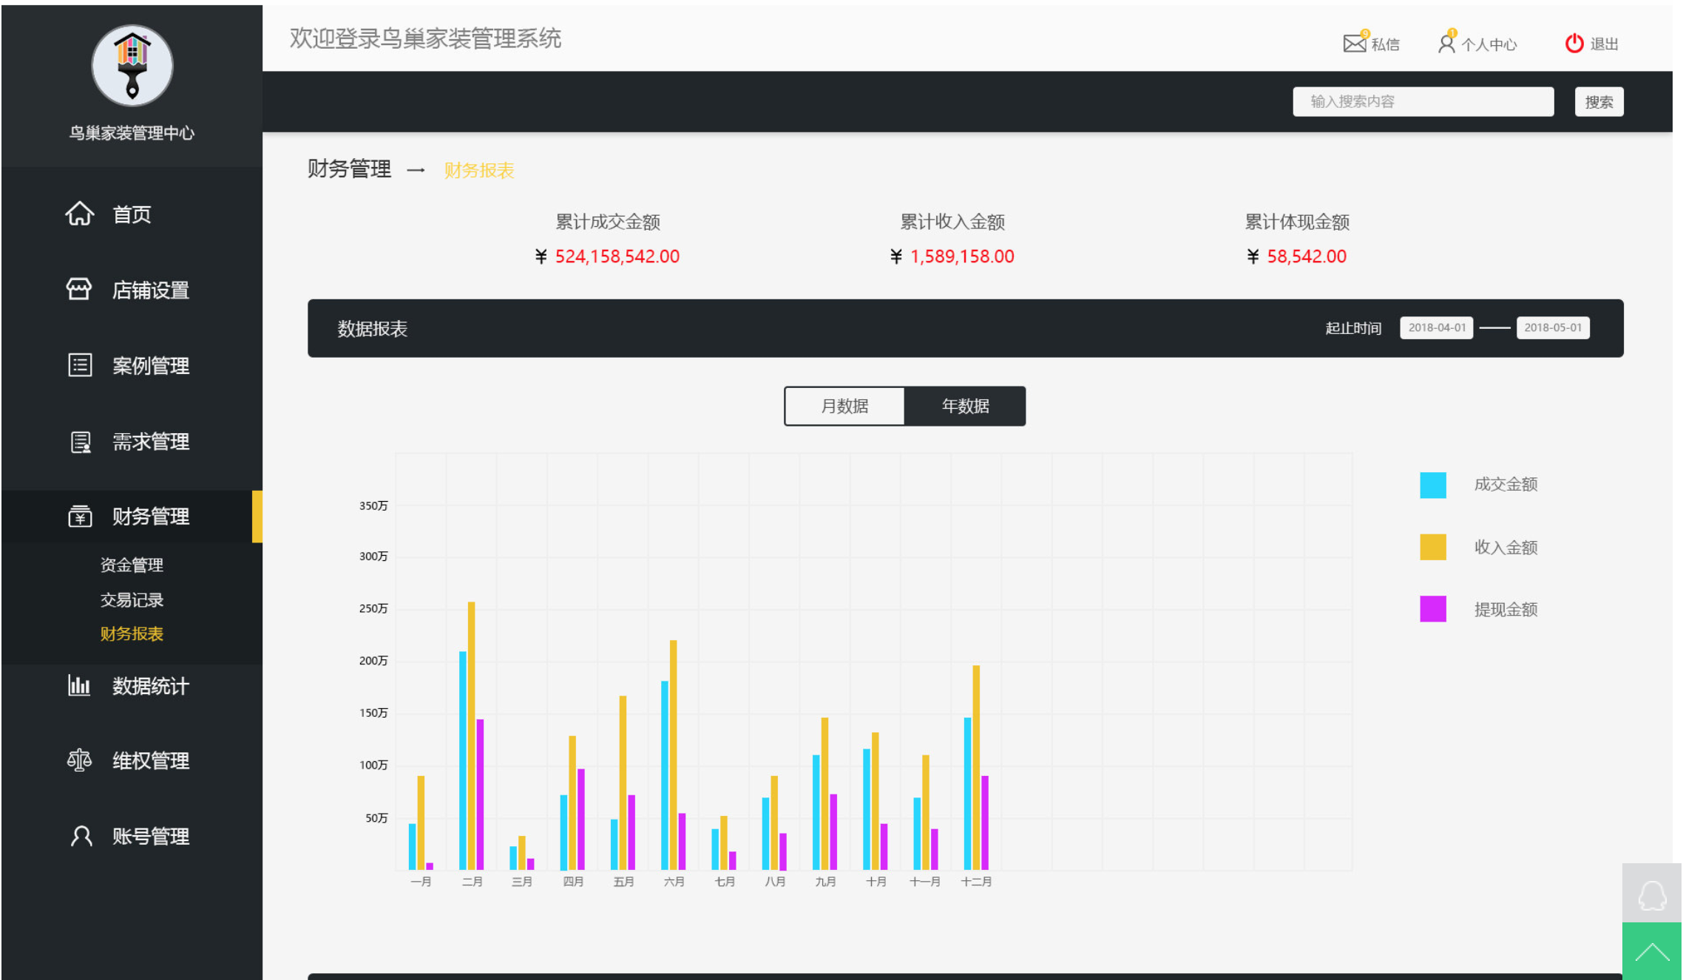1683x980 pixels.
Task: Click the 收入金额 legend label
Action: [x=1506, y=547]
